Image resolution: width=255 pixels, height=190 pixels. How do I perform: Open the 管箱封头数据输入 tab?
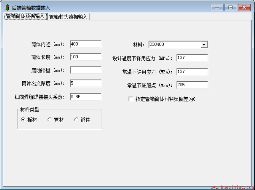[68, 17]
